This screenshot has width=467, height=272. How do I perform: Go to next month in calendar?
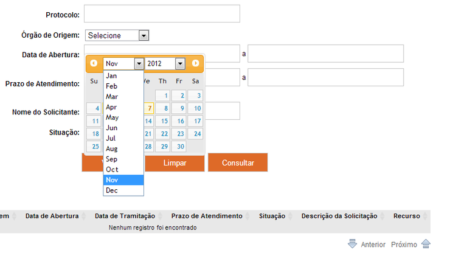[x=195, y=63]
